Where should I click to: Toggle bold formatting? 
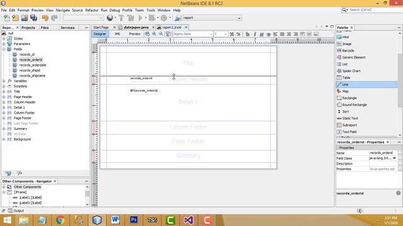click(247, 34)
